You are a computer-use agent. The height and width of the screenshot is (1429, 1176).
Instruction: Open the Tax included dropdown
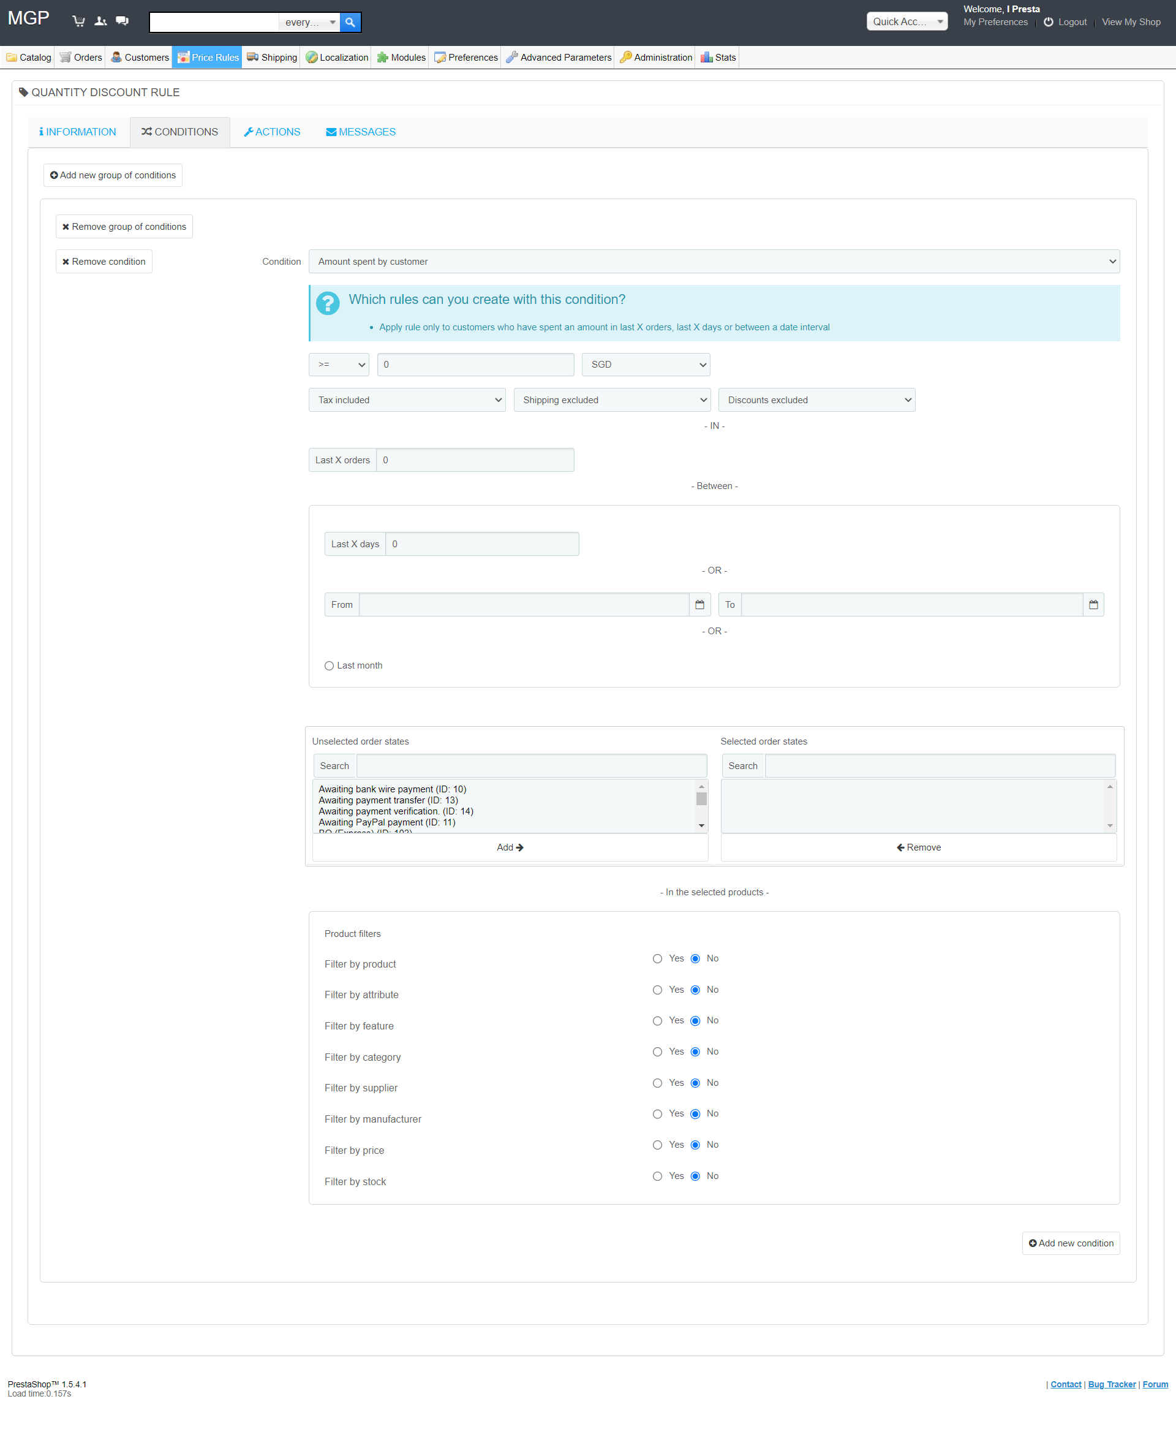pyautogui.click(x=407, y=400)
